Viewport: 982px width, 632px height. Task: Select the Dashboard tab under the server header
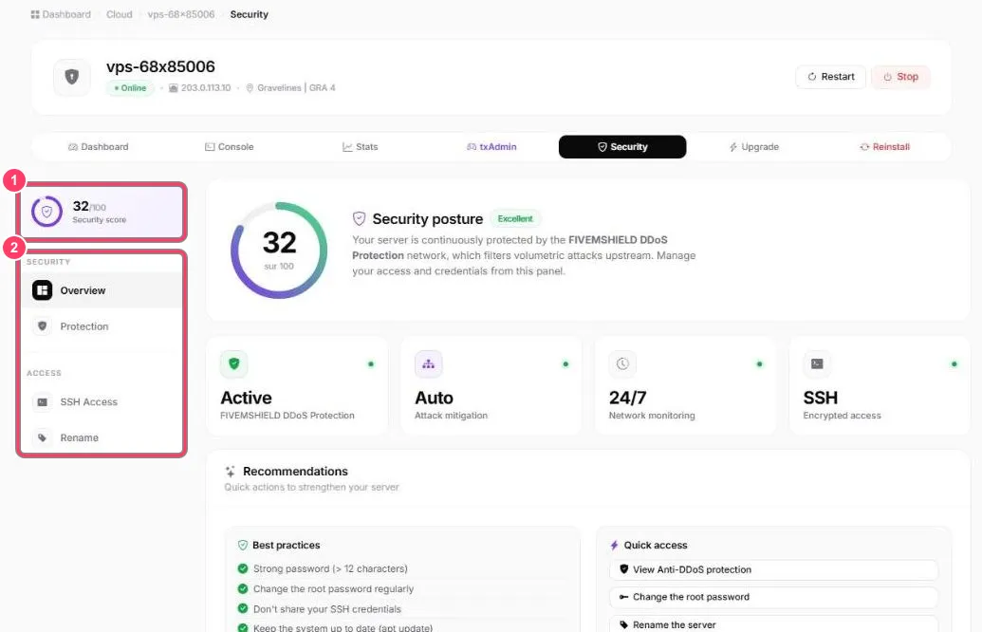coord(99,147)
